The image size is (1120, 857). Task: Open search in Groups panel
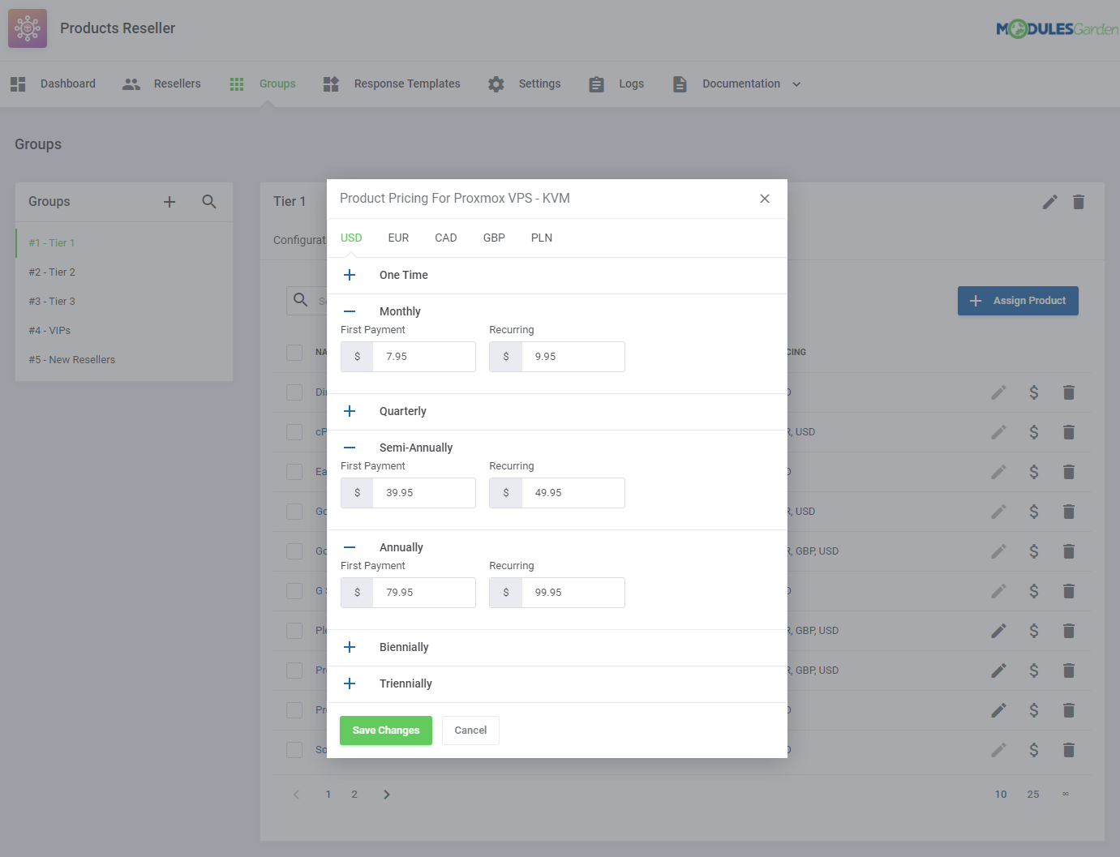(209, 202)
